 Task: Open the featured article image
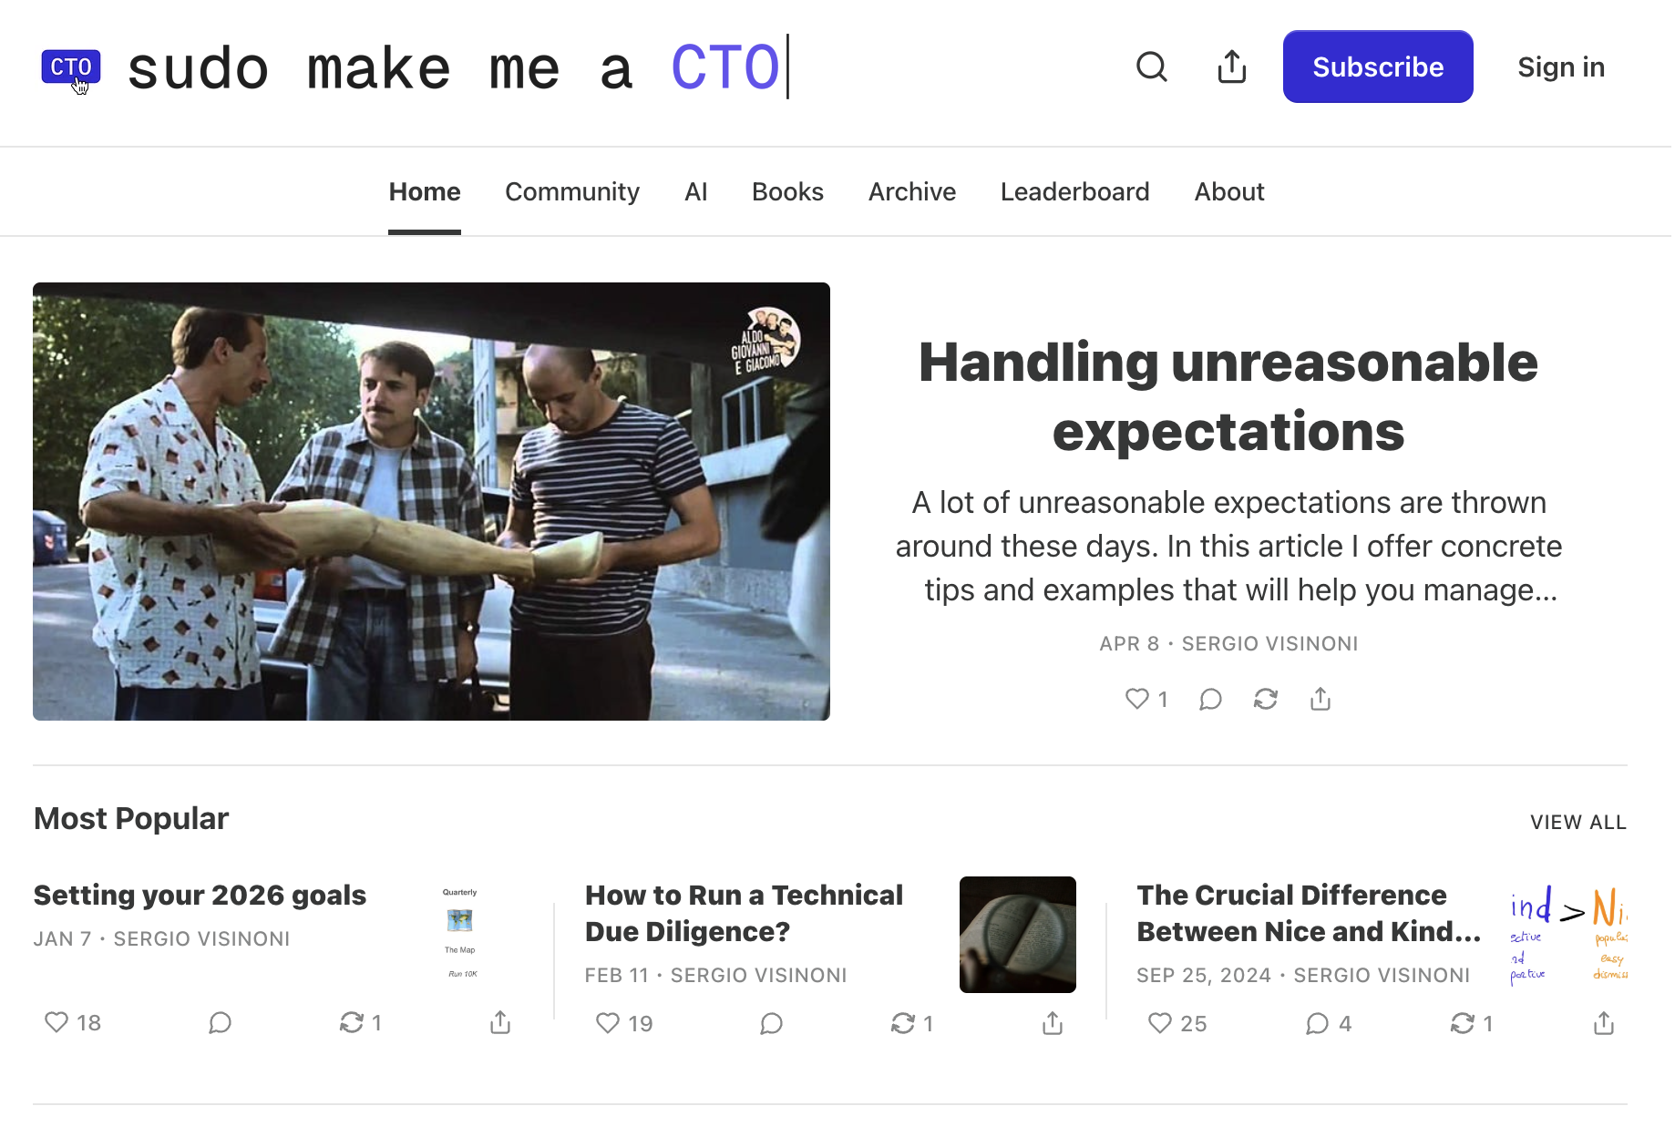(431, 501)
